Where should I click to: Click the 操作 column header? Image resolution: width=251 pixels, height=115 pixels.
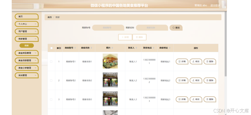pyautogui.click(x=196, y=48)
